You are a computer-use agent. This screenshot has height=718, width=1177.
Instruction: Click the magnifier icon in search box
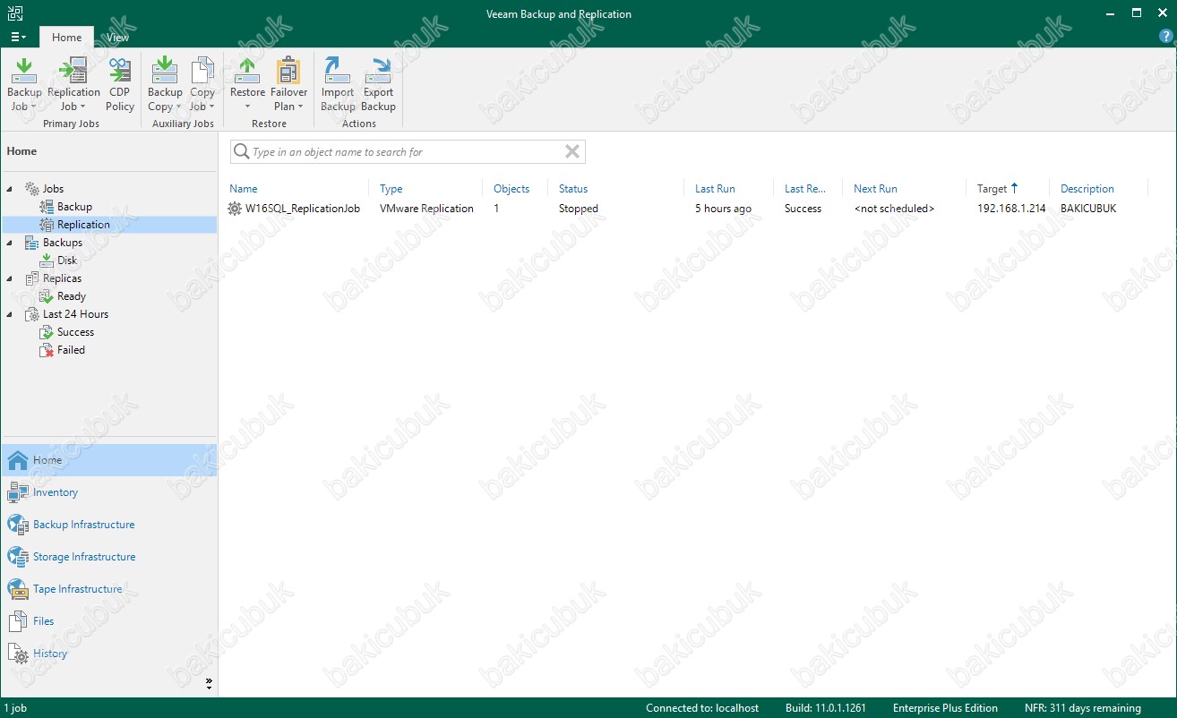[x=241, y=151]
